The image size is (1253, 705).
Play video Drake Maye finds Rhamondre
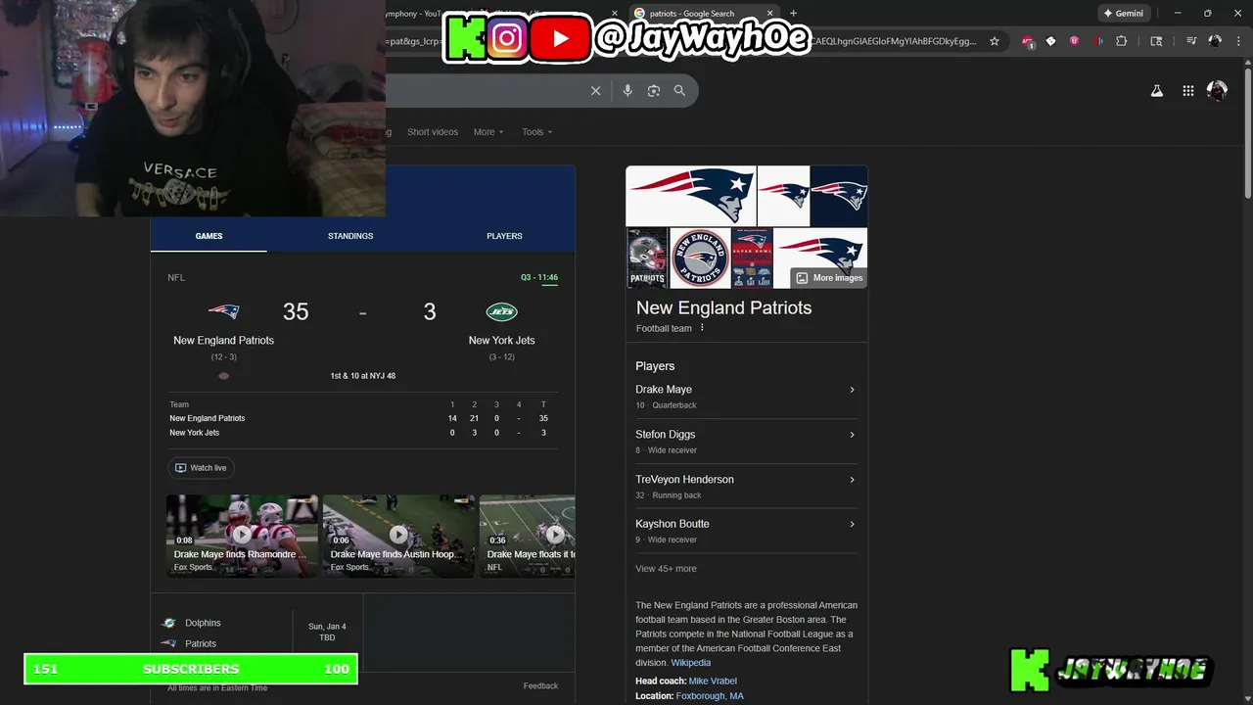(x=242, y=535)
